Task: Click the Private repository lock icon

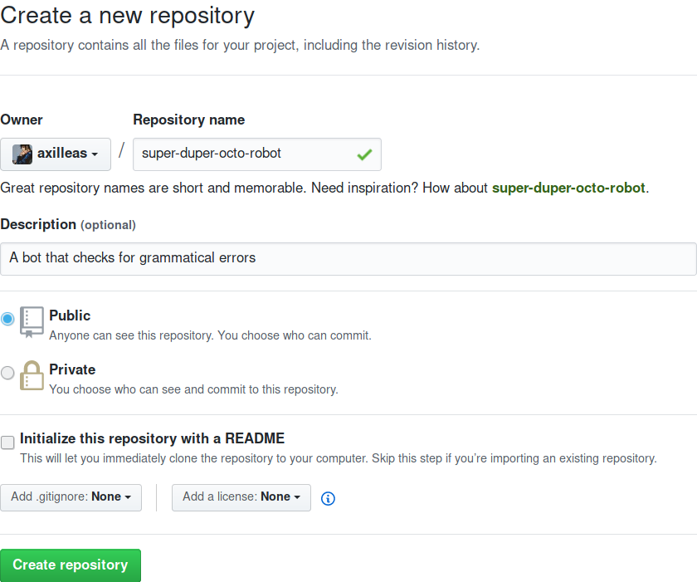Action: tap(32, 376)
